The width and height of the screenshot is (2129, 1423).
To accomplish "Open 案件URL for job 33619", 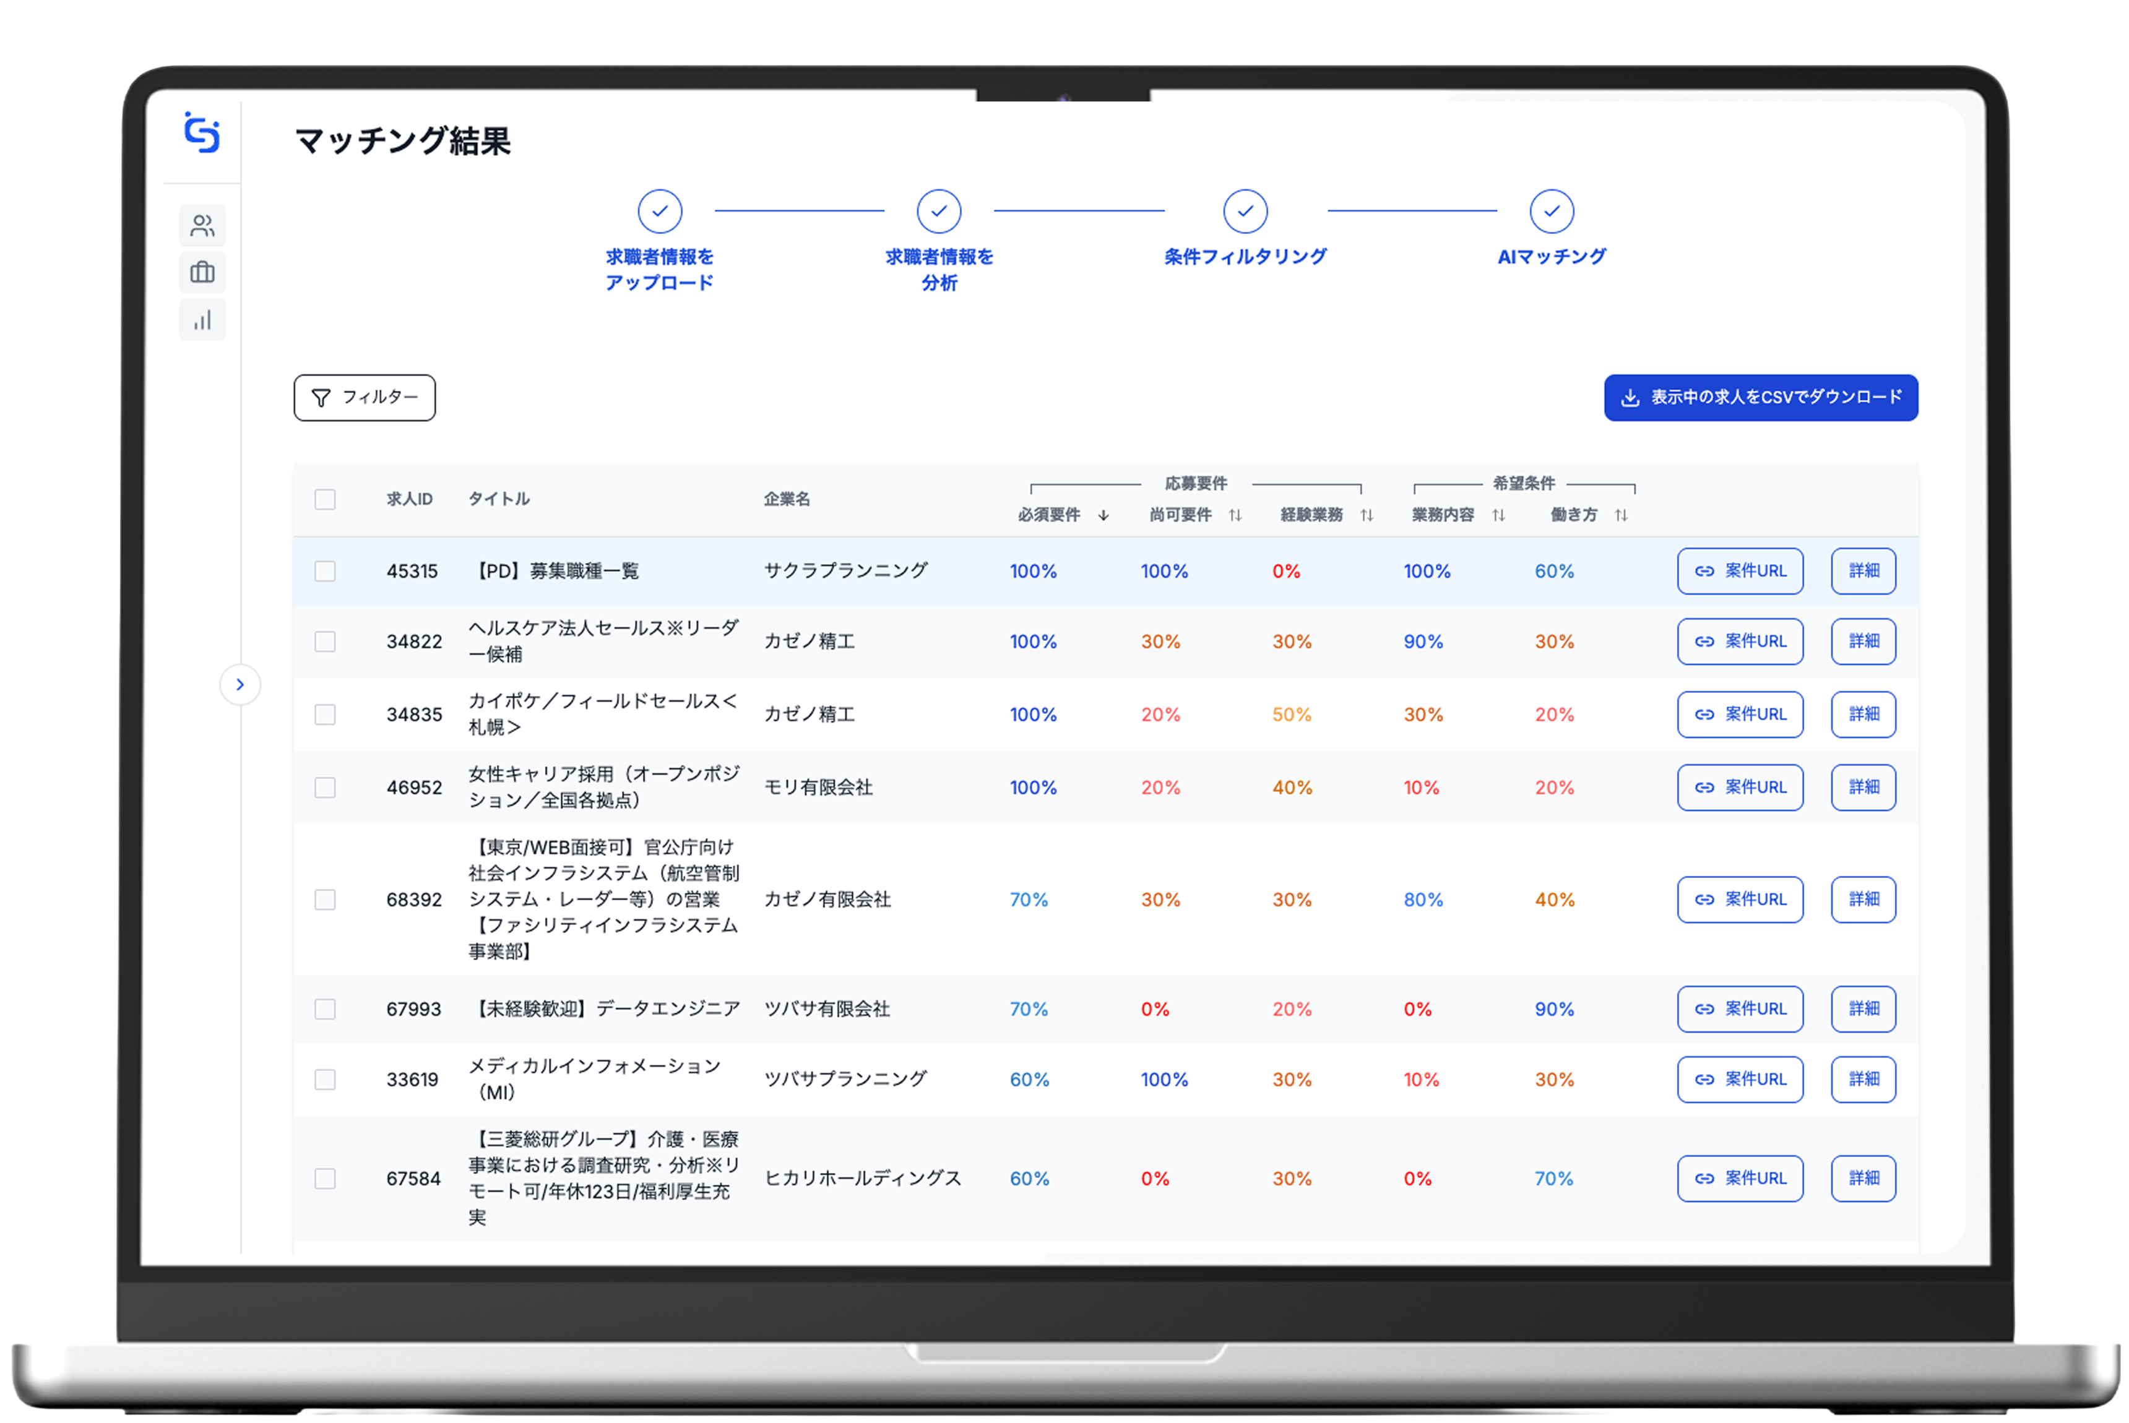I will 1740,1079.
